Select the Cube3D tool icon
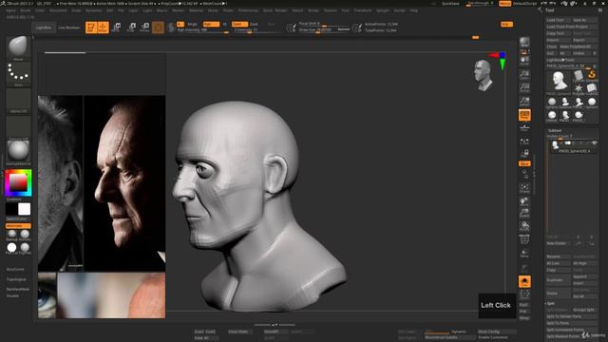Screen dimensions: 608x342 pyautogui.click(x=592, y=89)
